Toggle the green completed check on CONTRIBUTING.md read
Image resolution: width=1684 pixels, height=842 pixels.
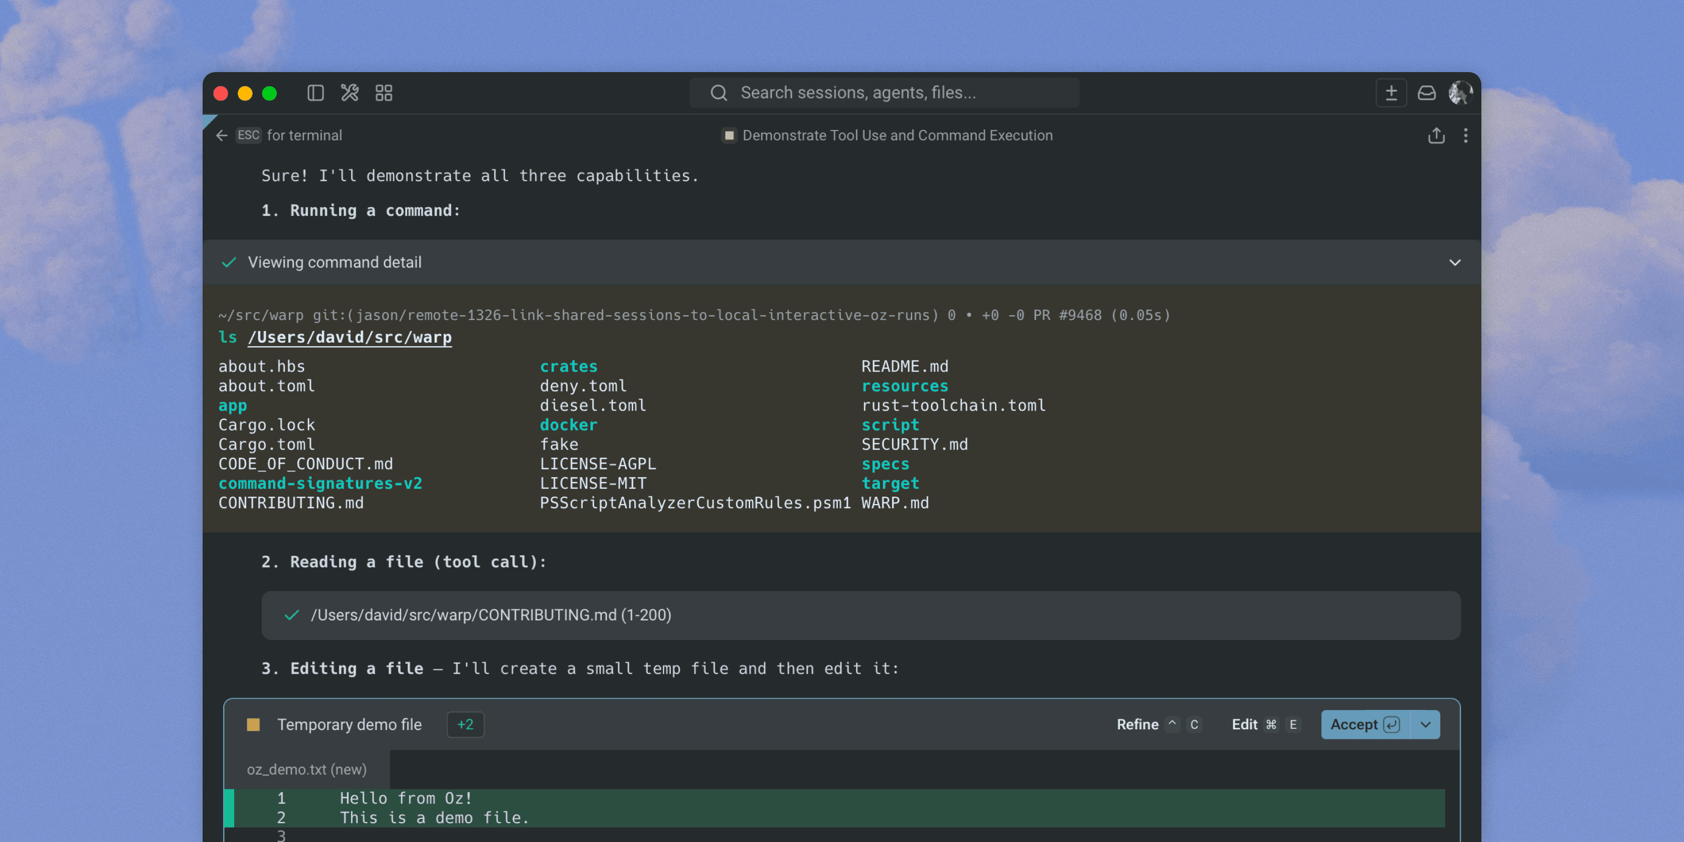click(x=291, y=615)
